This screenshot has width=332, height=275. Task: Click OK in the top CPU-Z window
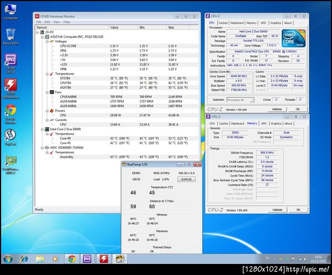pyautogui.click(x=298, y=109)
